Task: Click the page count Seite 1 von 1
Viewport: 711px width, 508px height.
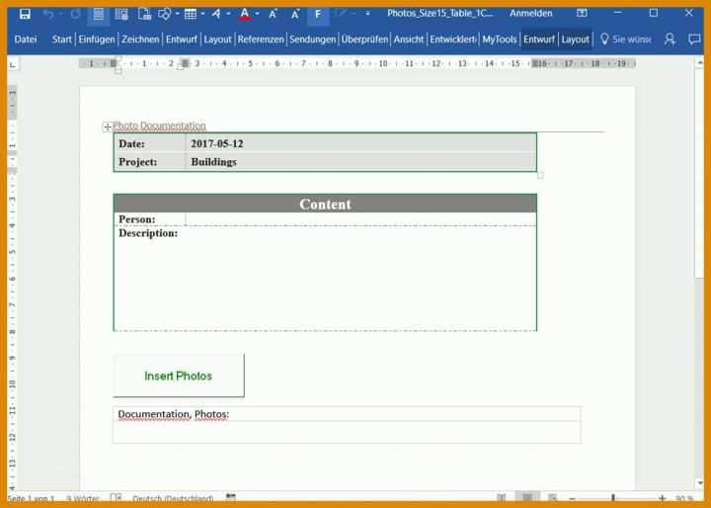Action: (x=31, y=498)
